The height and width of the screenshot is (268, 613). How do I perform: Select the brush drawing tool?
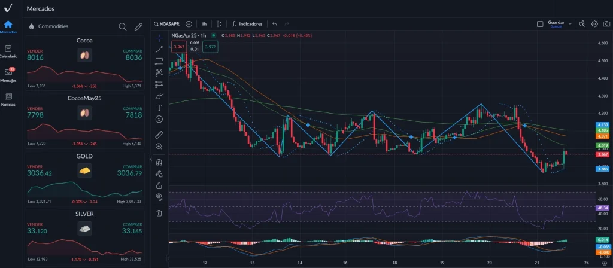[x=159, y=96]
